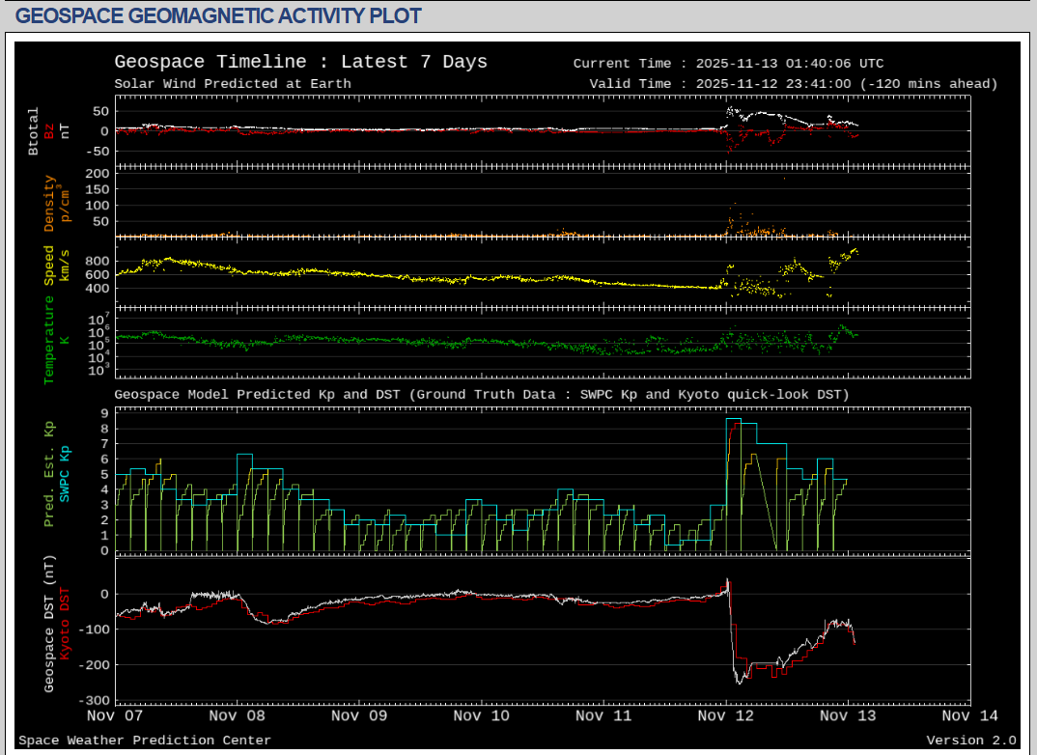Click the Version 2.0 label
Image resolution: width=1037 pixels, height=755 pixels.
pos(970,741)
